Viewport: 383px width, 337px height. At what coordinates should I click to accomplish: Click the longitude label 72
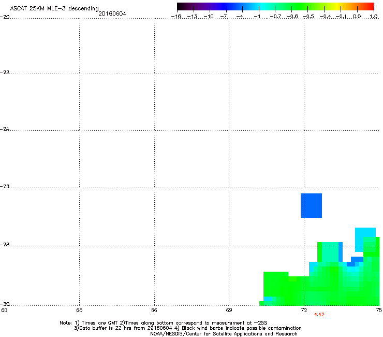tap(304, 311)
